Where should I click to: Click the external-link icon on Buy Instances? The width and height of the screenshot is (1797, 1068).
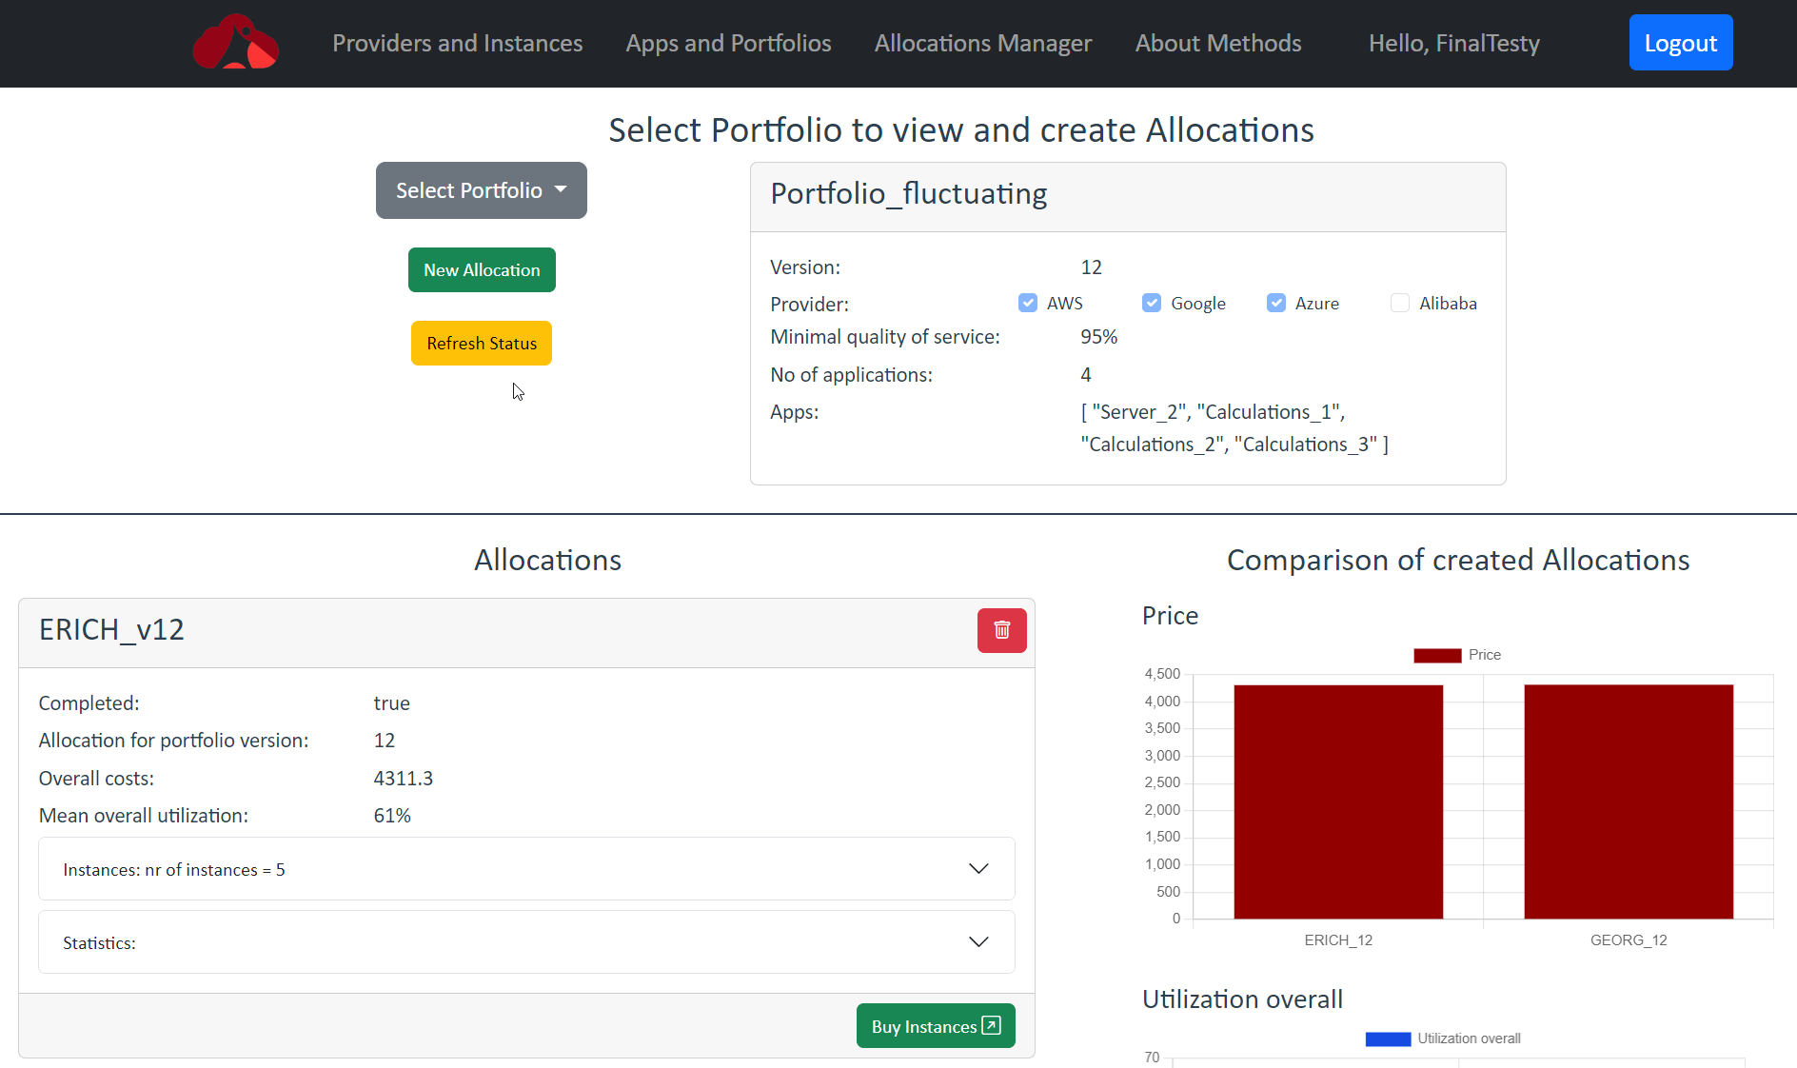pos(991,1025)
